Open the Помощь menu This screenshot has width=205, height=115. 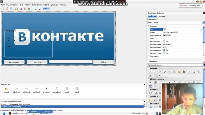[63, 5]
